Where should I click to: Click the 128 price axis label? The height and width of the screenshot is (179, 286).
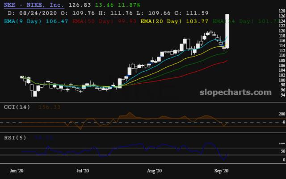[x=282, y=11]
